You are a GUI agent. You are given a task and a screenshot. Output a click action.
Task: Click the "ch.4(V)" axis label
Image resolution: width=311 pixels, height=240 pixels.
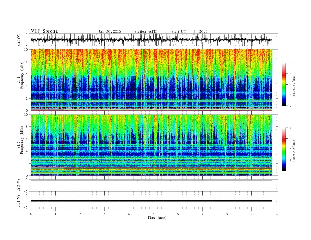coord(19,201)
